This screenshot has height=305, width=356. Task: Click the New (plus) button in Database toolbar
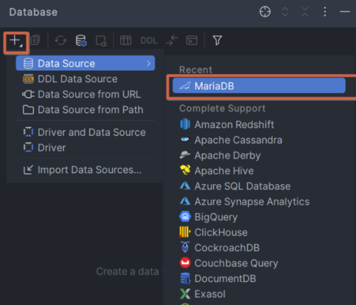pos(16,42)
